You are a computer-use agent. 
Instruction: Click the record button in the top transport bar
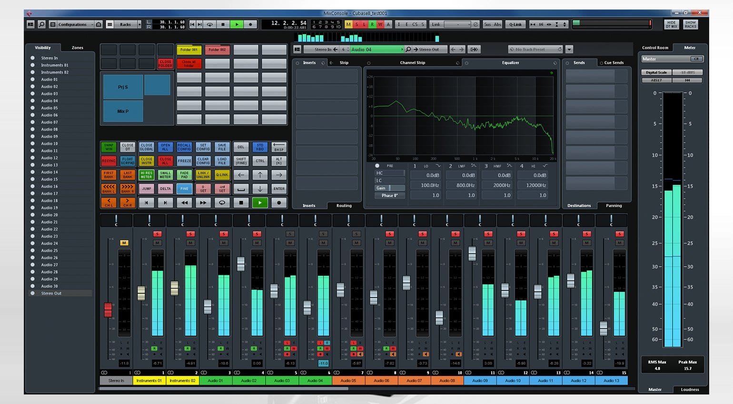tap(250, 24)
